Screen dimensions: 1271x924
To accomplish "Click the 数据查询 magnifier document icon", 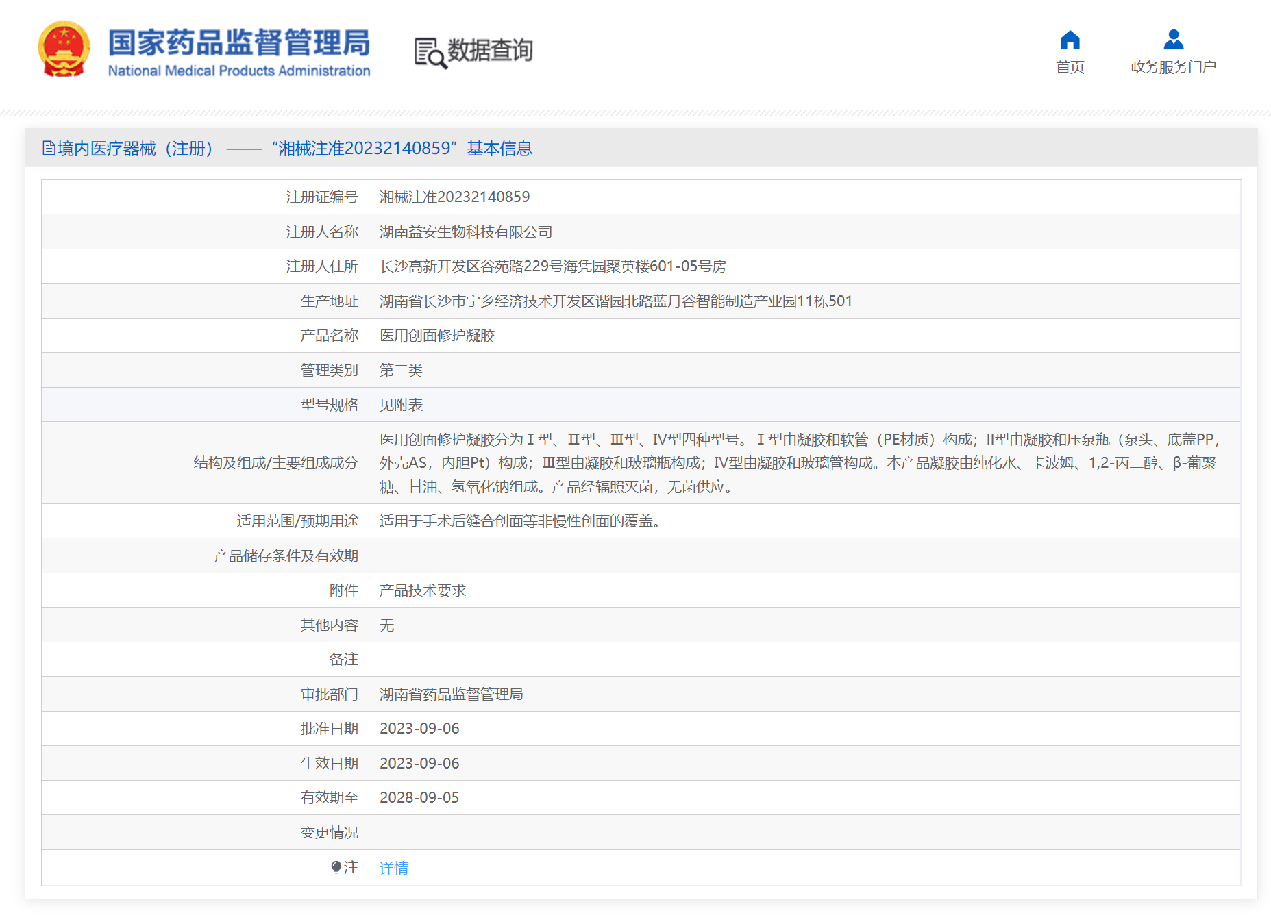I will 430,53.
